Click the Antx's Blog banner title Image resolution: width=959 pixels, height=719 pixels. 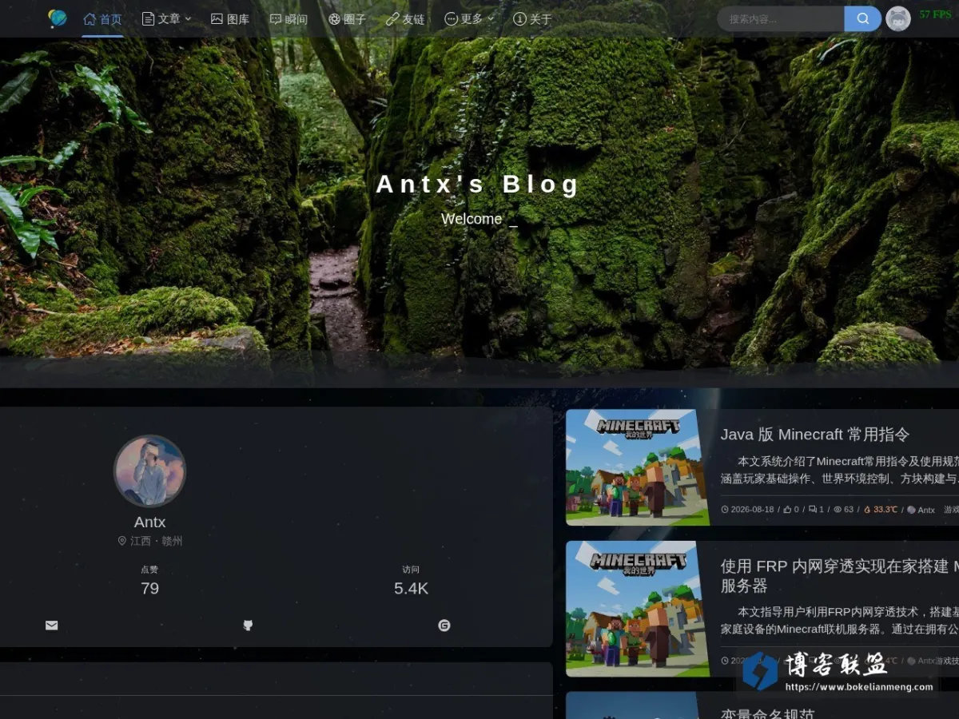(478, 185)
